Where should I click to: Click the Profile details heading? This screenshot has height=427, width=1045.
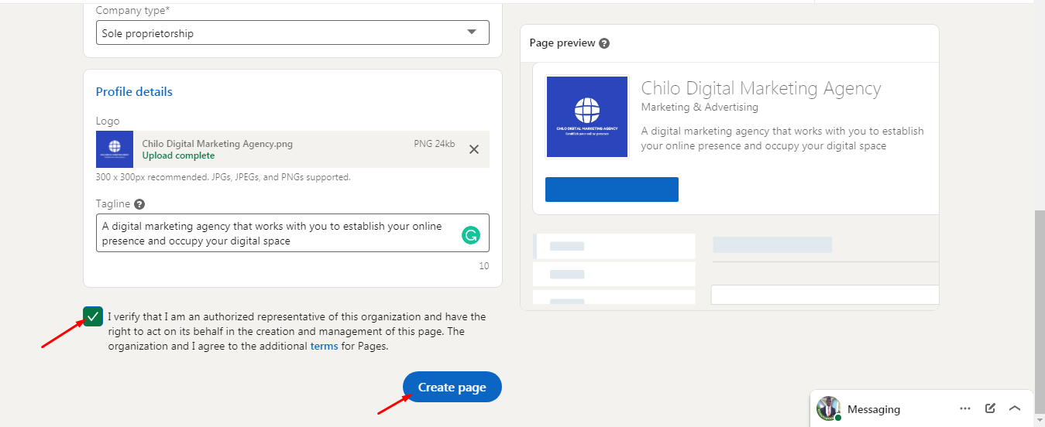pos(134,91)
